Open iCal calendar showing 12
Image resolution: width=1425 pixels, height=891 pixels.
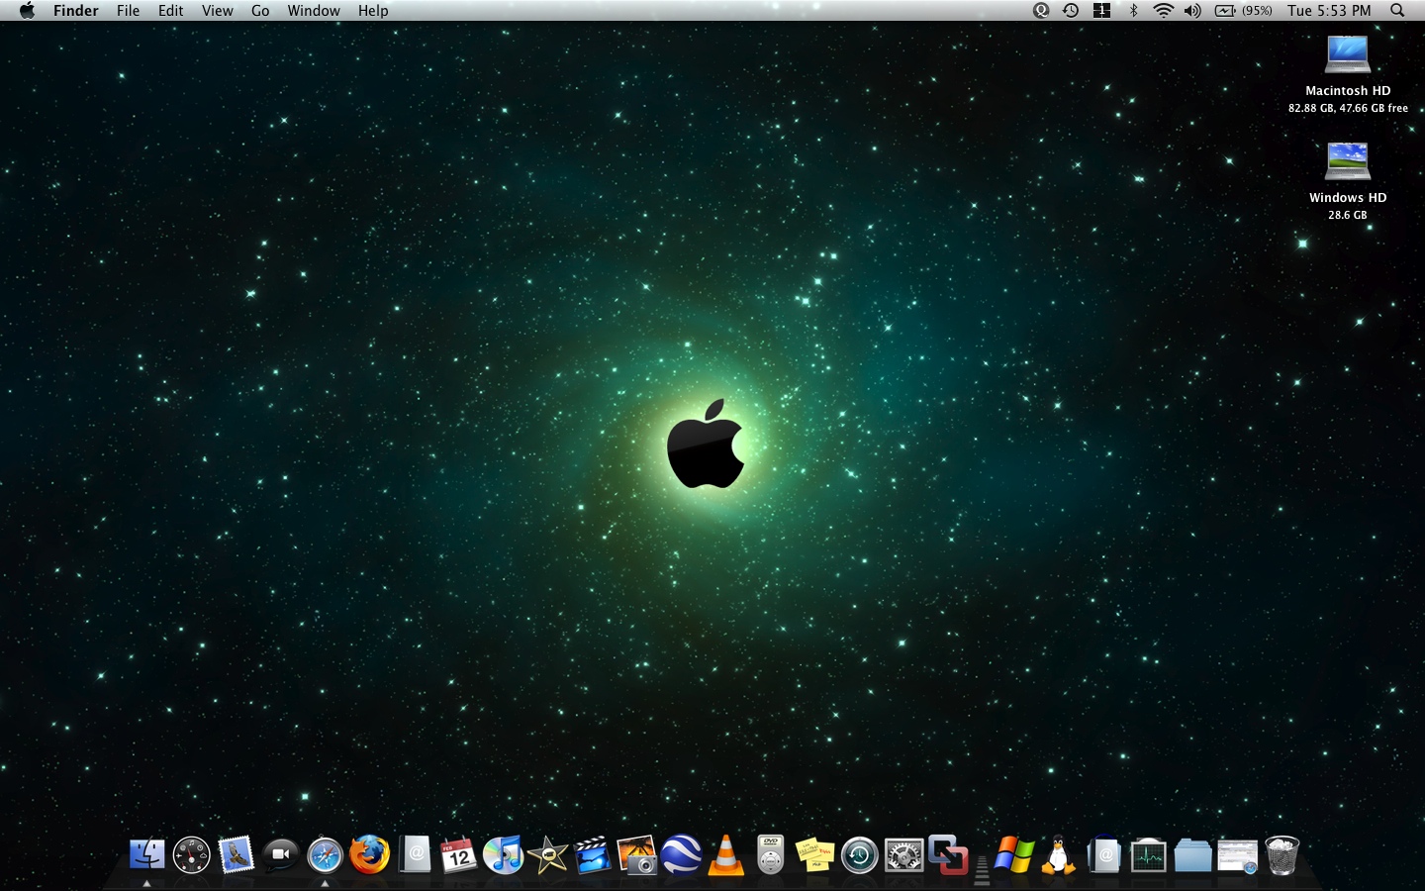click(459, 855)
